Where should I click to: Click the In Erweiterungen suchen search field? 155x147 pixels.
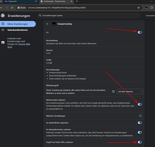point(89,16)
